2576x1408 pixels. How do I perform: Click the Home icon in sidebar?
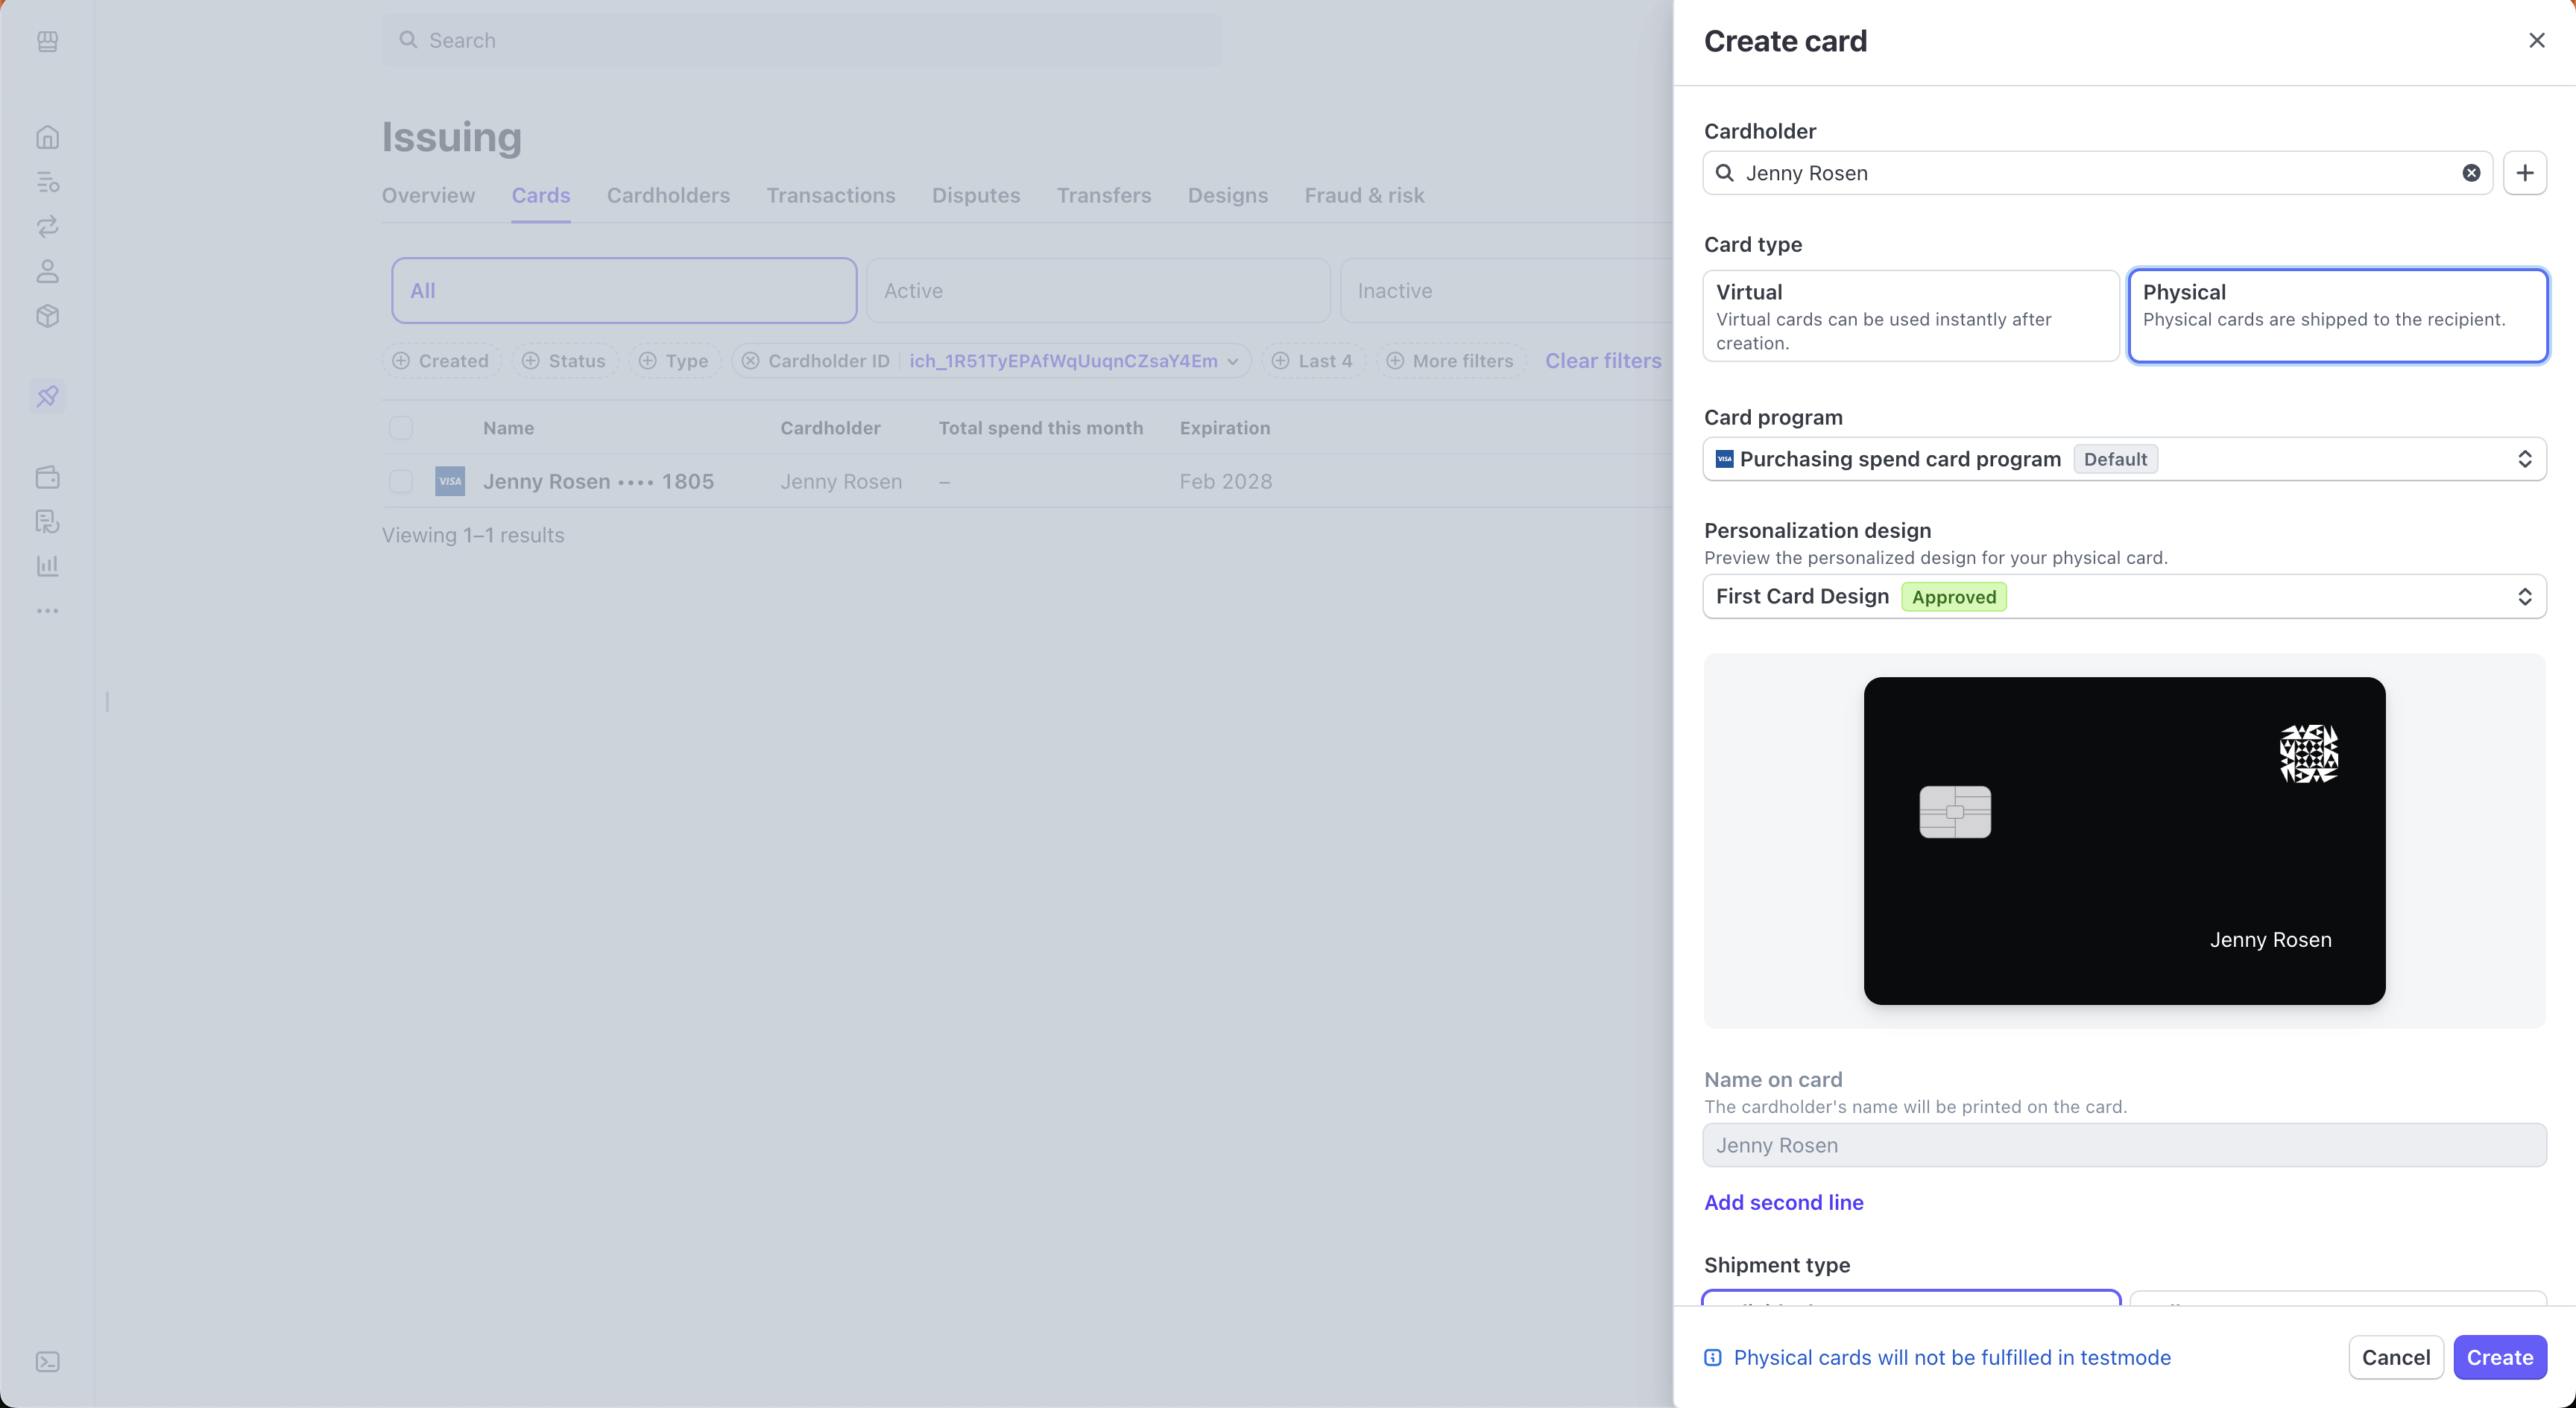click(x=47, y=137)
